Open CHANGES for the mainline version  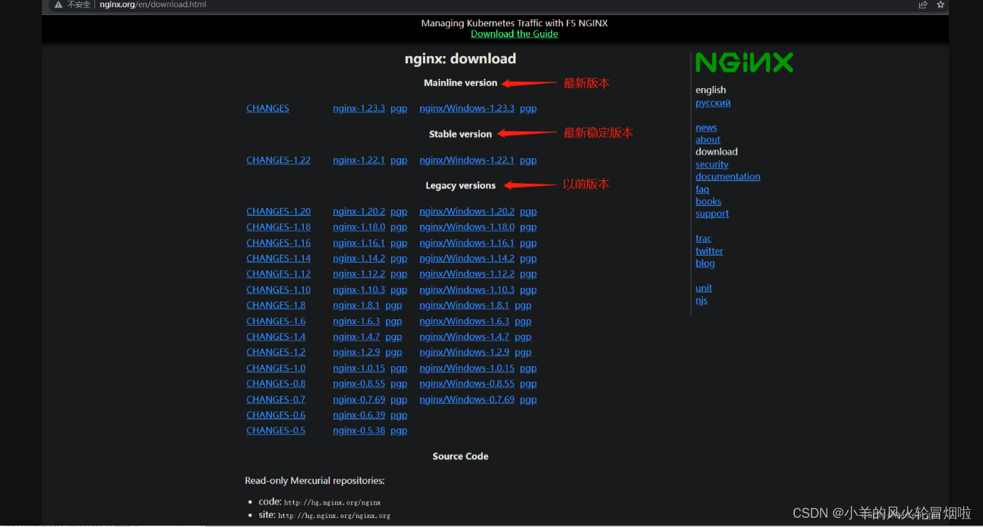pos(268,108)
